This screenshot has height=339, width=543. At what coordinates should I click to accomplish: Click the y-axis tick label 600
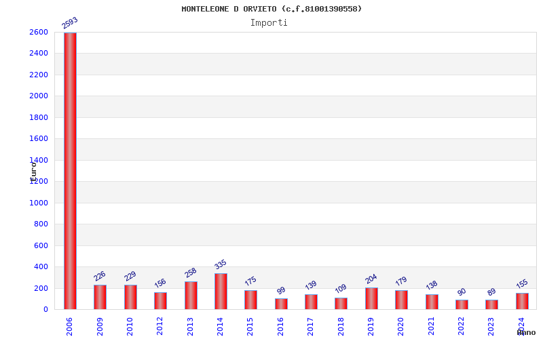pos(41,245)
